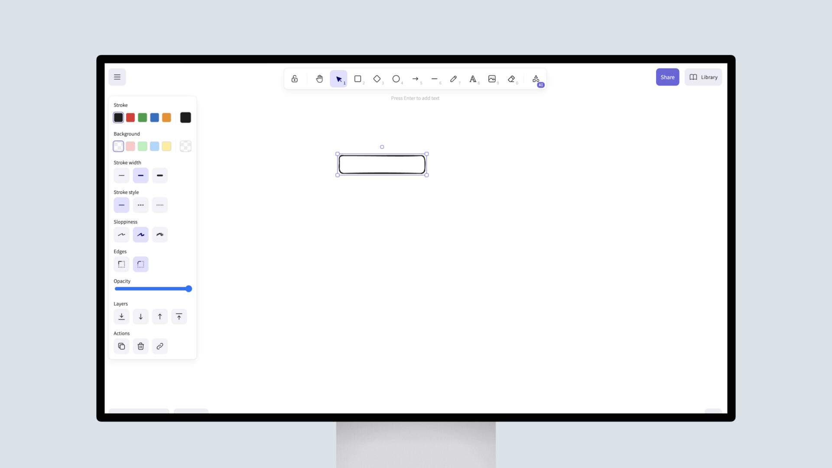Select the Line tool
Viewport: 832px width, 468px height.
click(x=434, y=79)
